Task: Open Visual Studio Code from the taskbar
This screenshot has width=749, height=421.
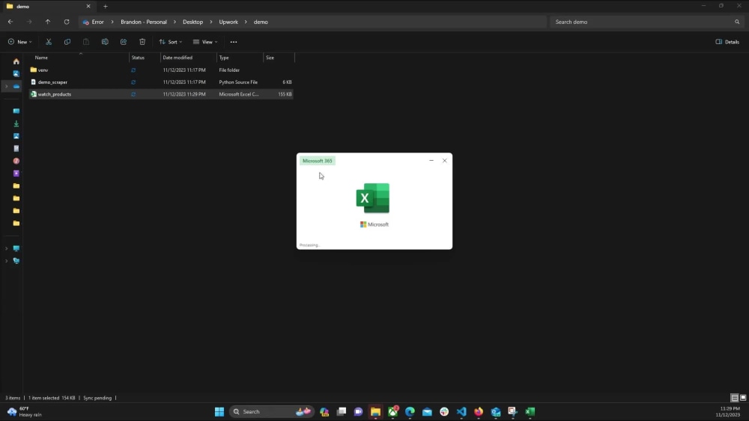Action: pyautogui.click(x=461, y=411)
